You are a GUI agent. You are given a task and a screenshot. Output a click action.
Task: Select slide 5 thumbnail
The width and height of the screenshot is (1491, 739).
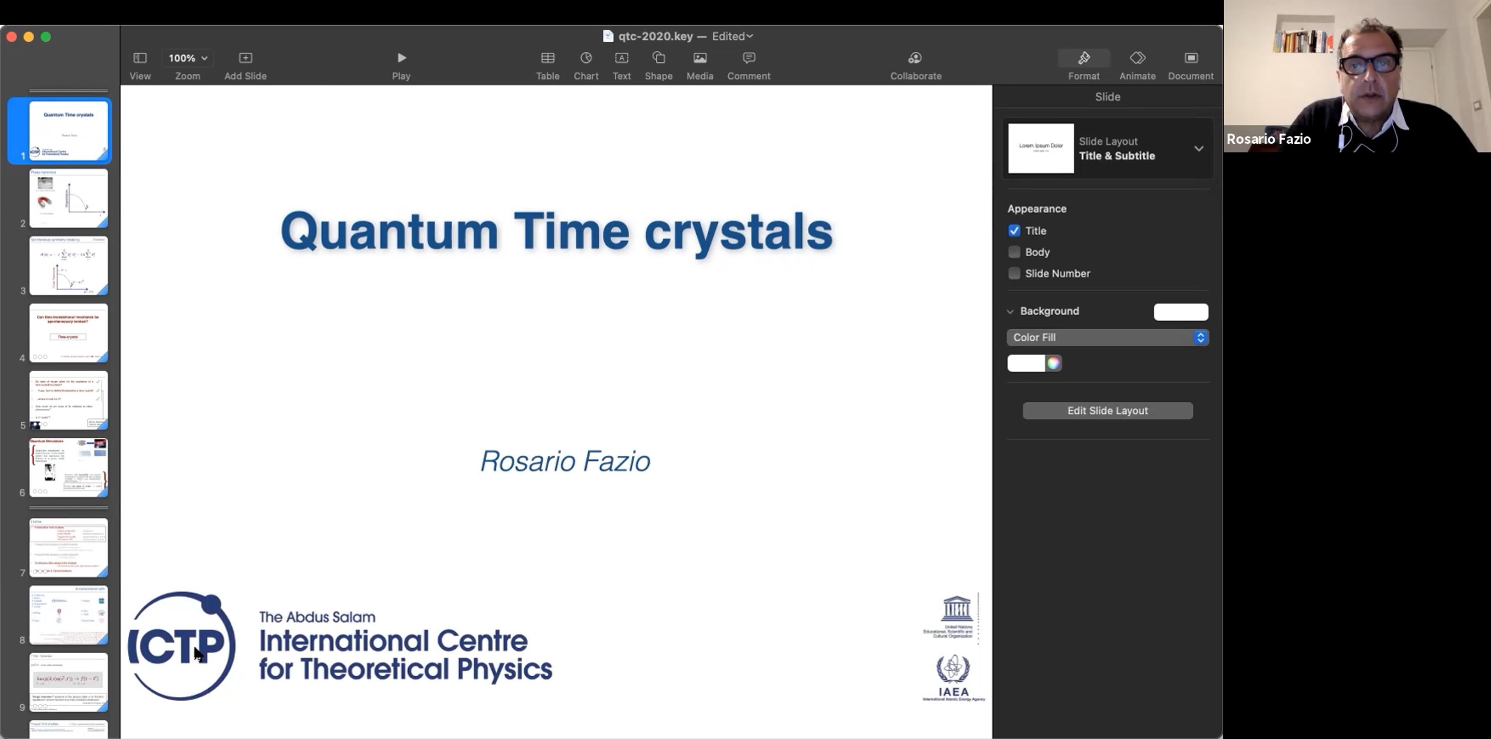[68, 400]
